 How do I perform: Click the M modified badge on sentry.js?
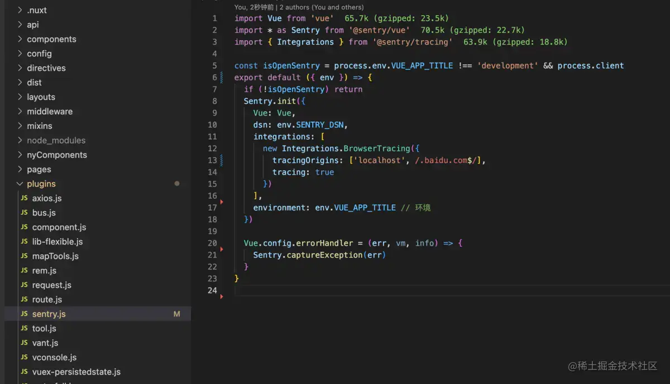[177, 314]
